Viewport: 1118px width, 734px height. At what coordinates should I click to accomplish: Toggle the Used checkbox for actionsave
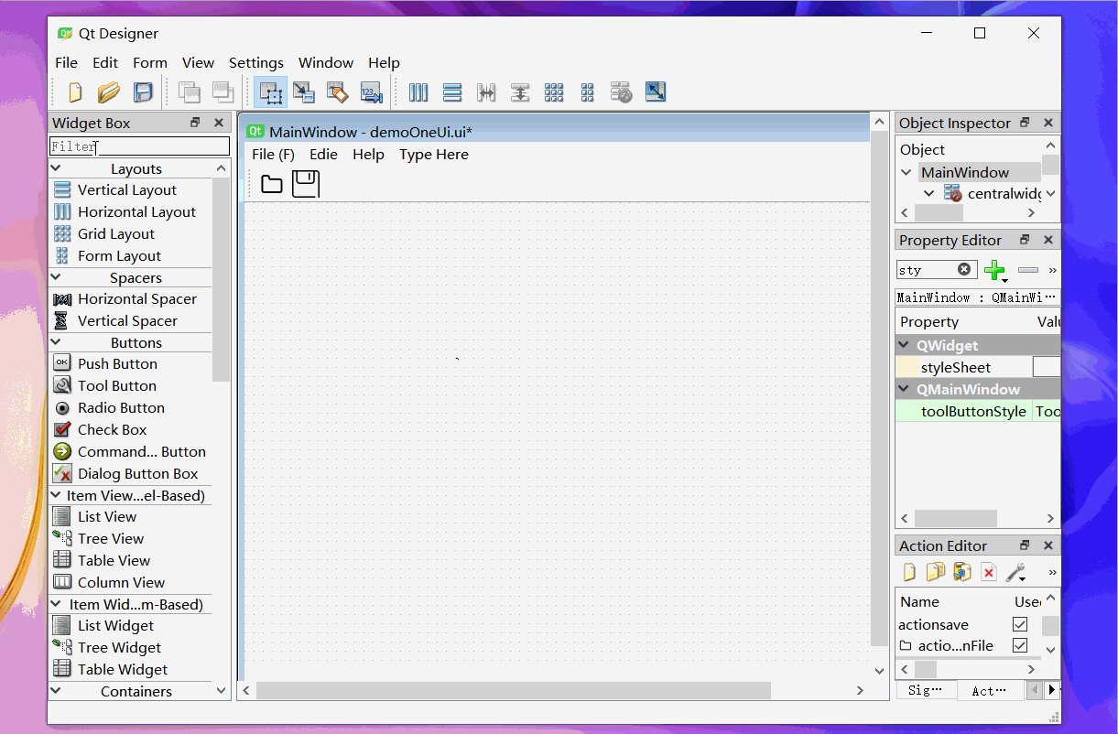[1020, 624]
